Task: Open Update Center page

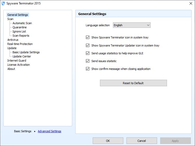Action: tap(22, 56)
